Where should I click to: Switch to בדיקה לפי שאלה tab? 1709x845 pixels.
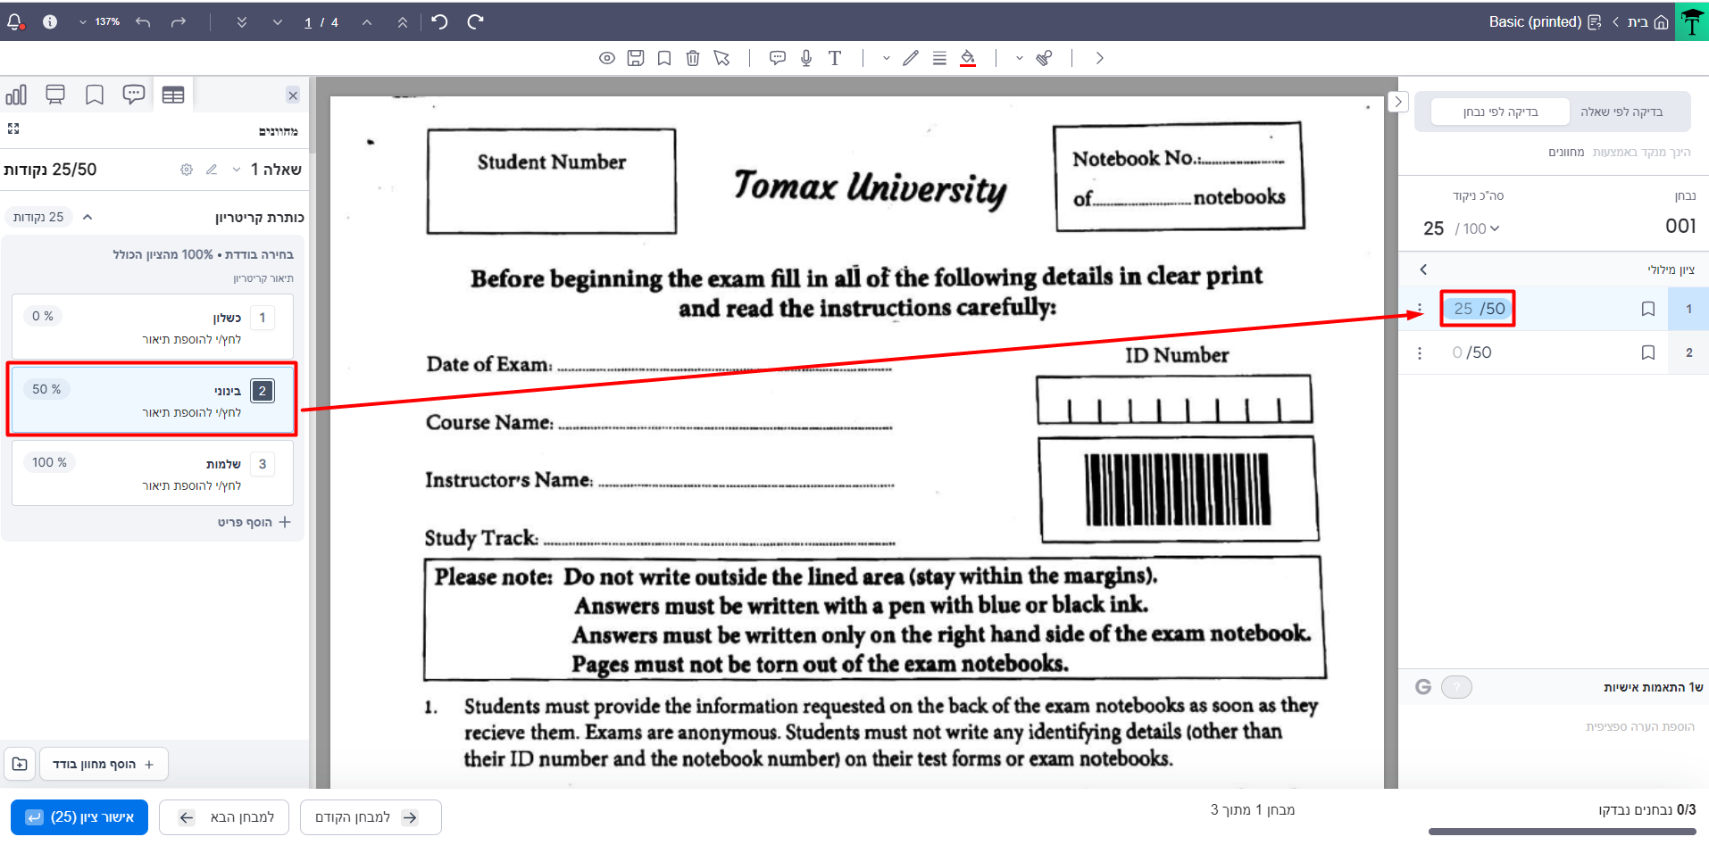[x=1621, y=112]
